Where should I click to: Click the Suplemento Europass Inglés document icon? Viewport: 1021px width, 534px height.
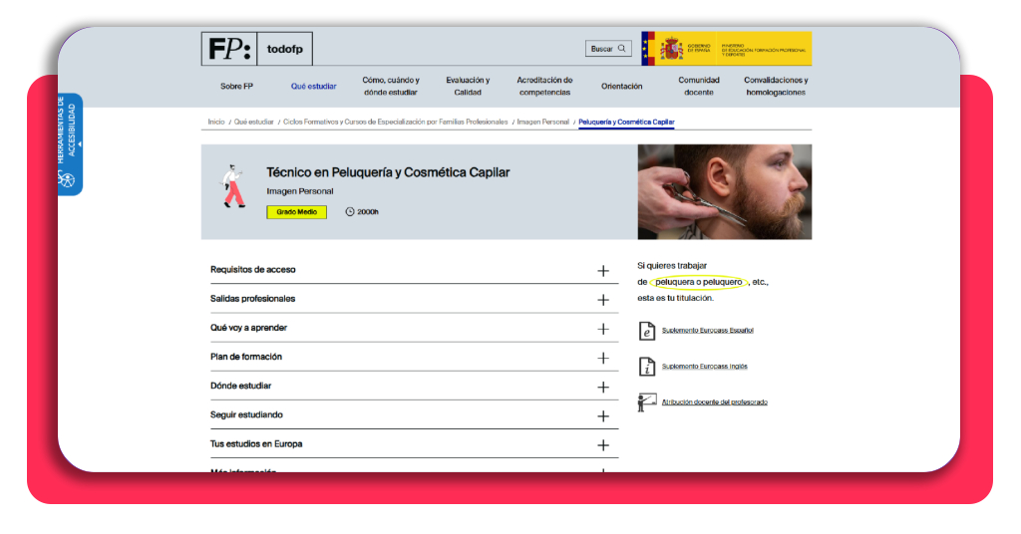646,367
